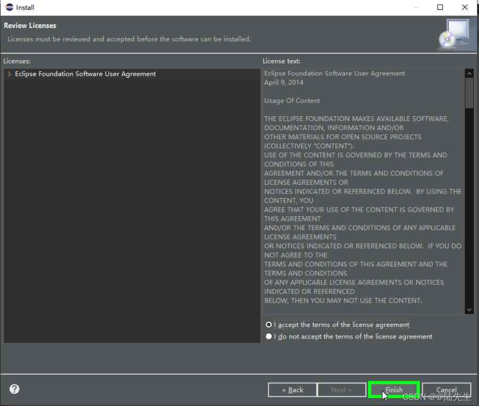The width and height of the screenshot is (479, 406).
Task: Click inside the license text panel
Action: pyautogui.click(x=363, y=186)
